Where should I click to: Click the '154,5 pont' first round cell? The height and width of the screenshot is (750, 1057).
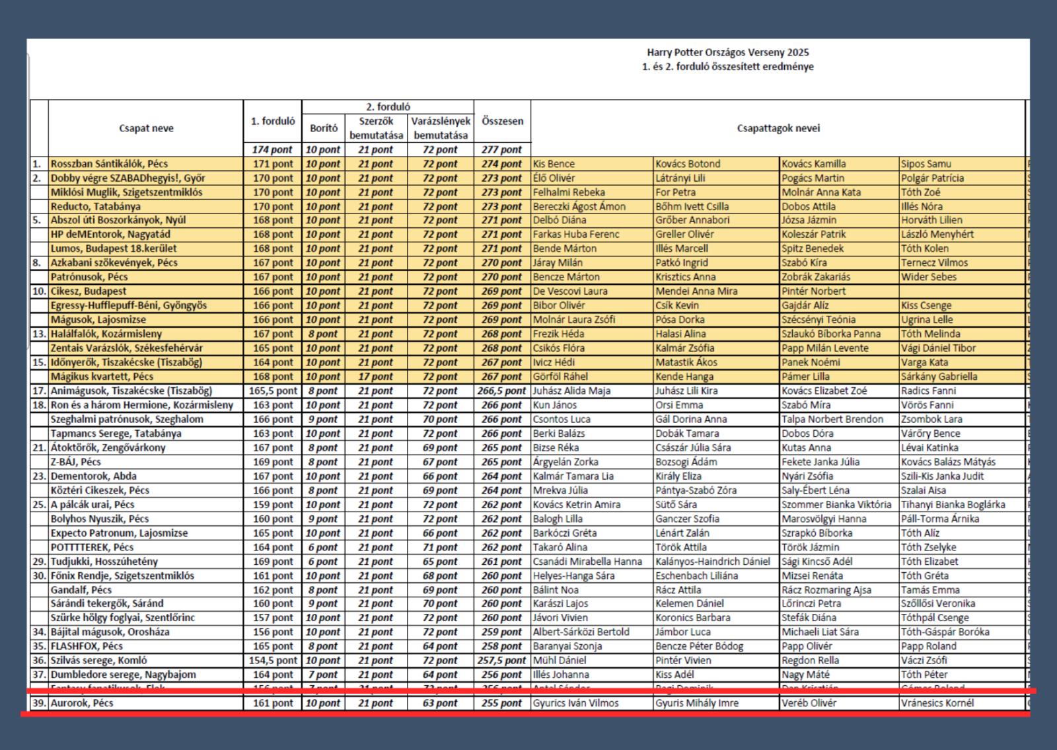pos(273,660)
